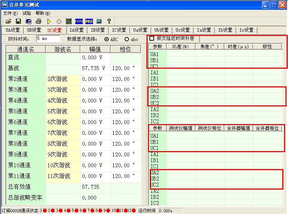This screenshot has height=214, width=288.
Task: Click the 基波 amplitude cell 57.735 V
Action: 95,68
